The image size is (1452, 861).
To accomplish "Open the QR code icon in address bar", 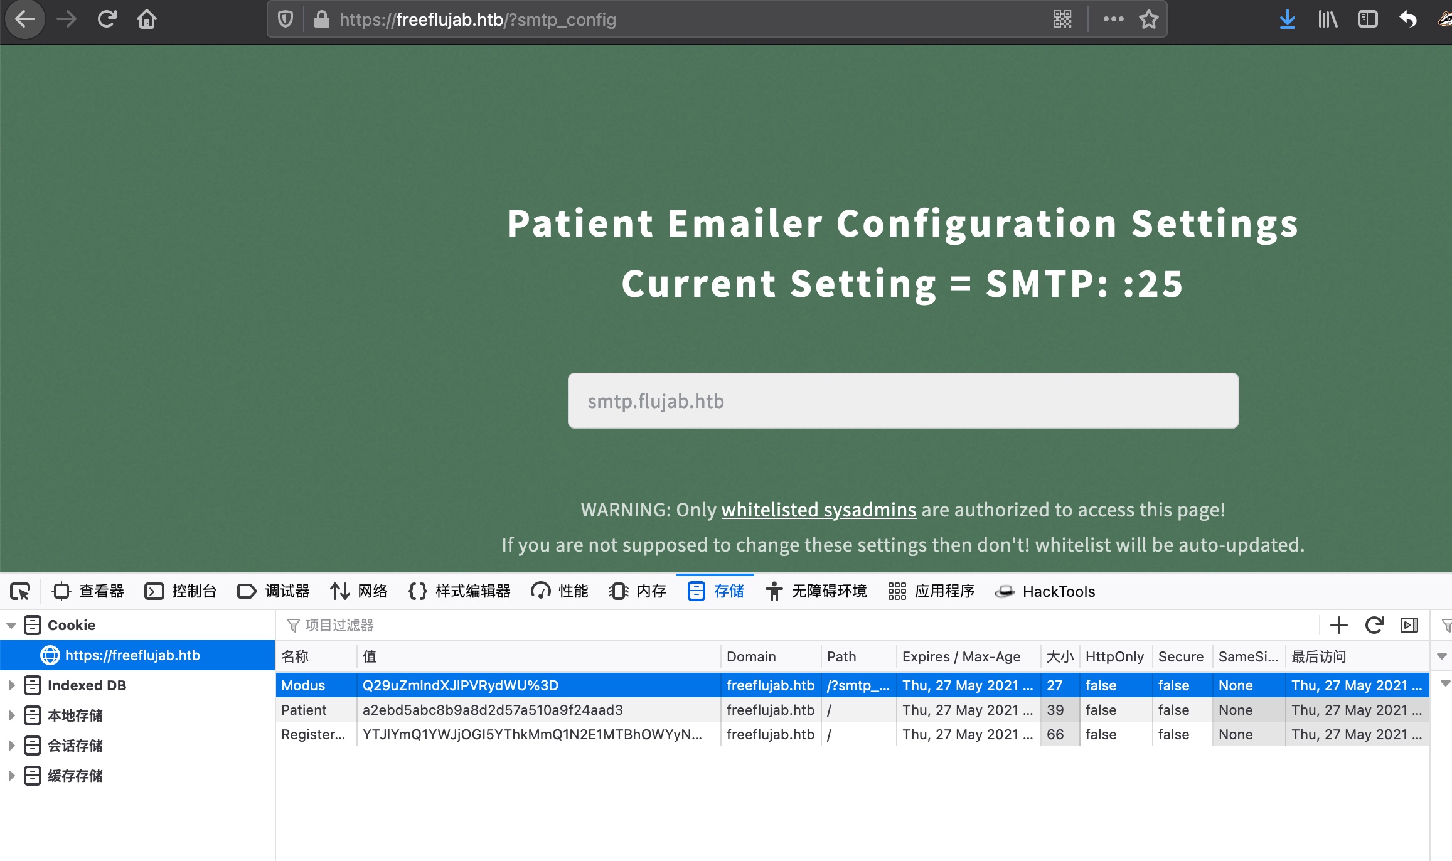I will tap(1062, 19).
